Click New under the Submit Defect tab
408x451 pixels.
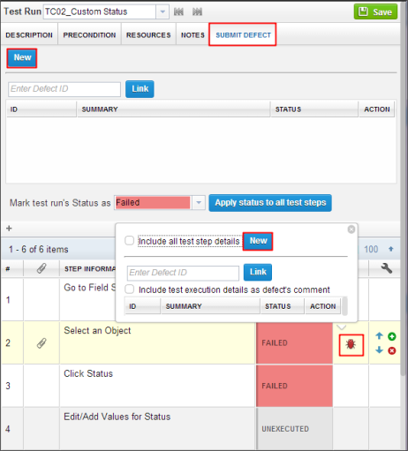(x=22, y=57)
